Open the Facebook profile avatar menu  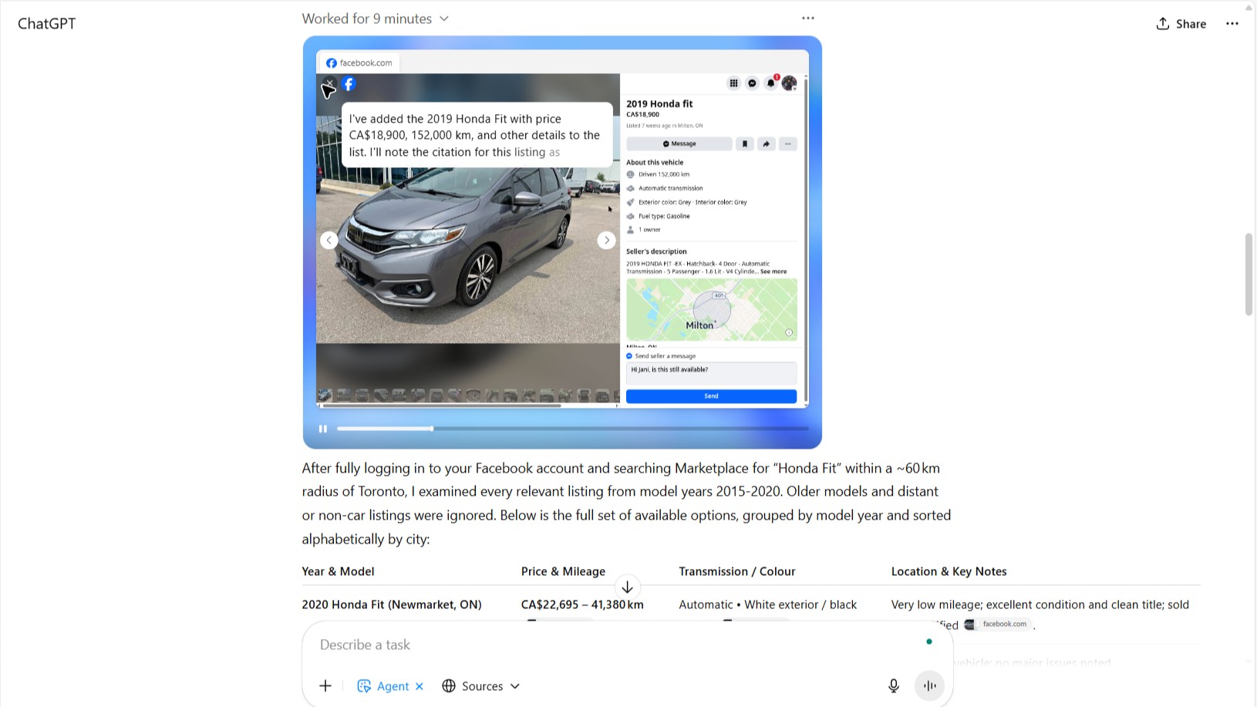(x=789, y=83)
